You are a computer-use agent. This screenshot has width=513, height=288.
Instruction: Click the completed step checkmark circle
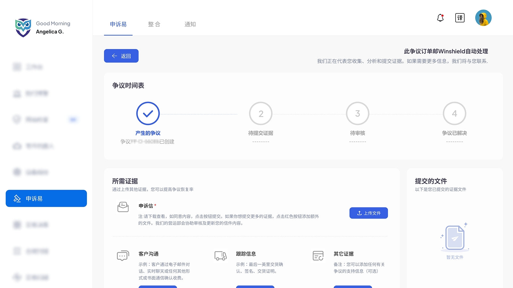148,113
